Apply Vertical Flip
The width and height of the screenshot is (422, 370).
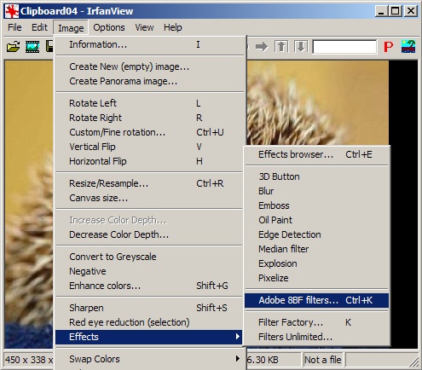click(149, 147)
